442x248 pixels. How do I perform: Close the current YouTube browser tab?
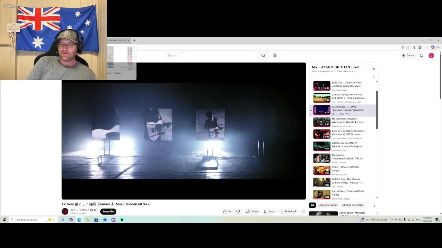tap(128, 40)
